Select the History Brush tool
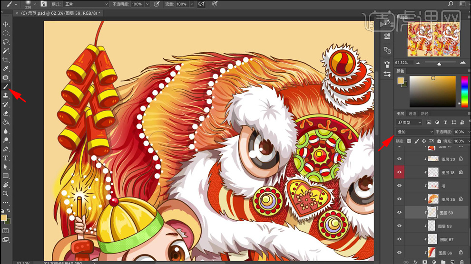Screen dimensions: 471x264 pyautogui.click(x=5, y=104)
